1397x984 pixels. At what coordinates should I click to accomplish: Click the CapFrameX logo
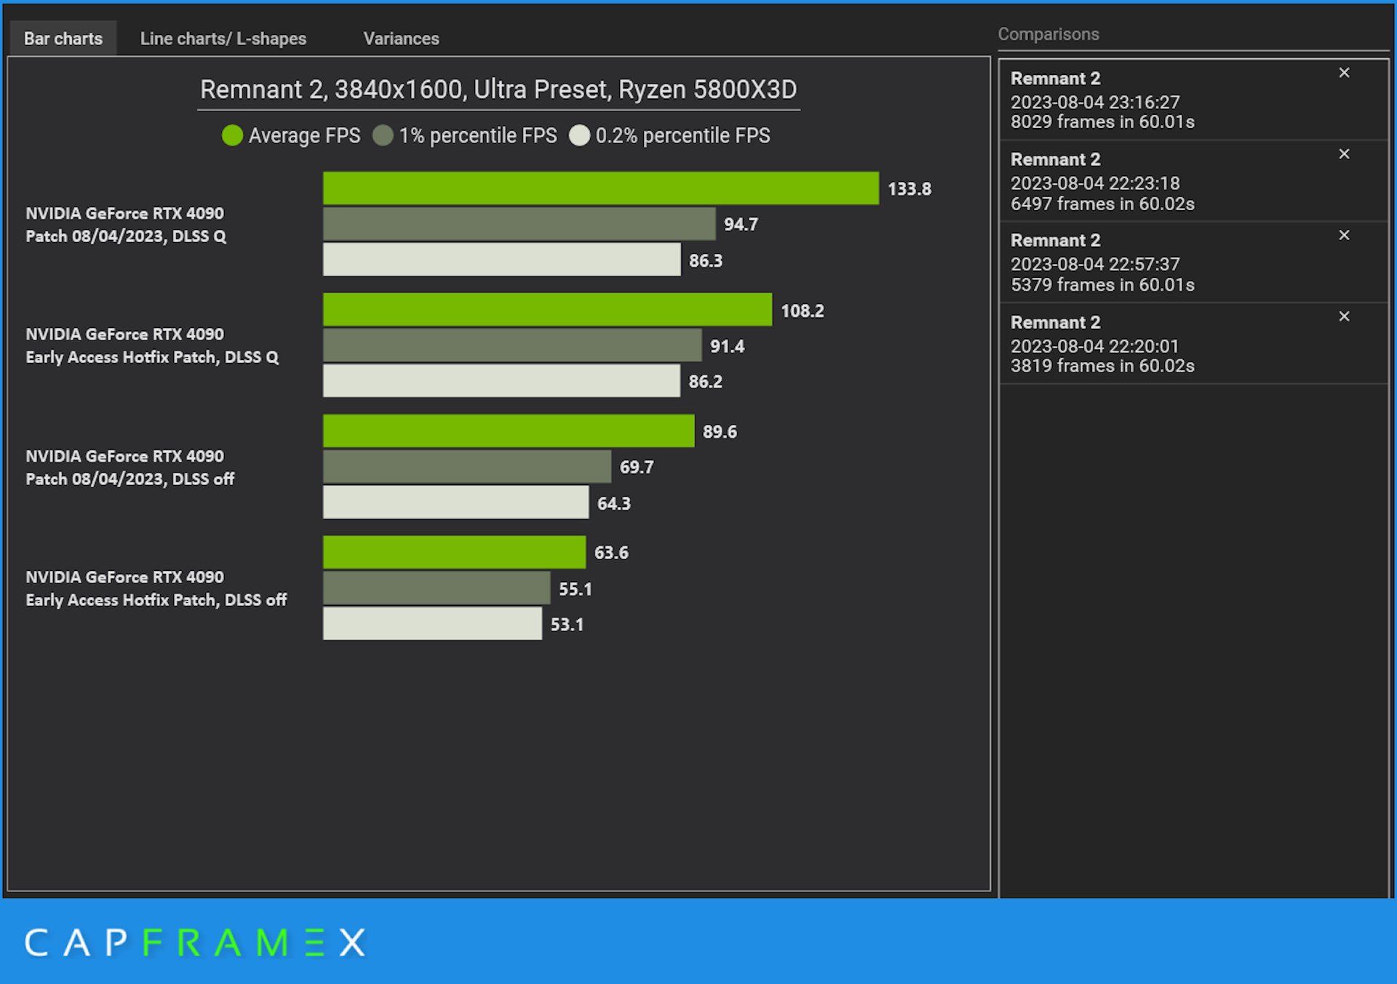(195, 943)
